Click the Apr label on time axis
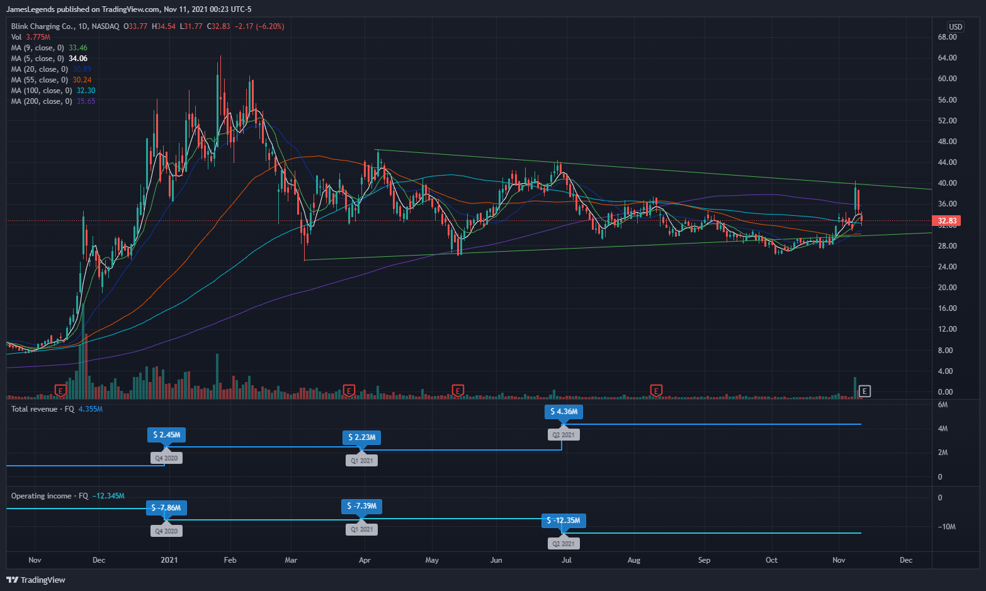 click(365, 560)
